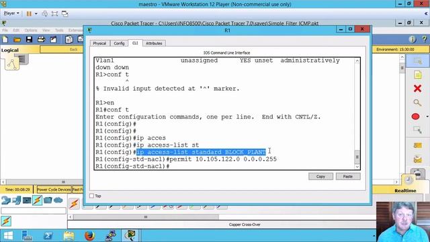Click the Copy button in CLI

coord(320,176)
